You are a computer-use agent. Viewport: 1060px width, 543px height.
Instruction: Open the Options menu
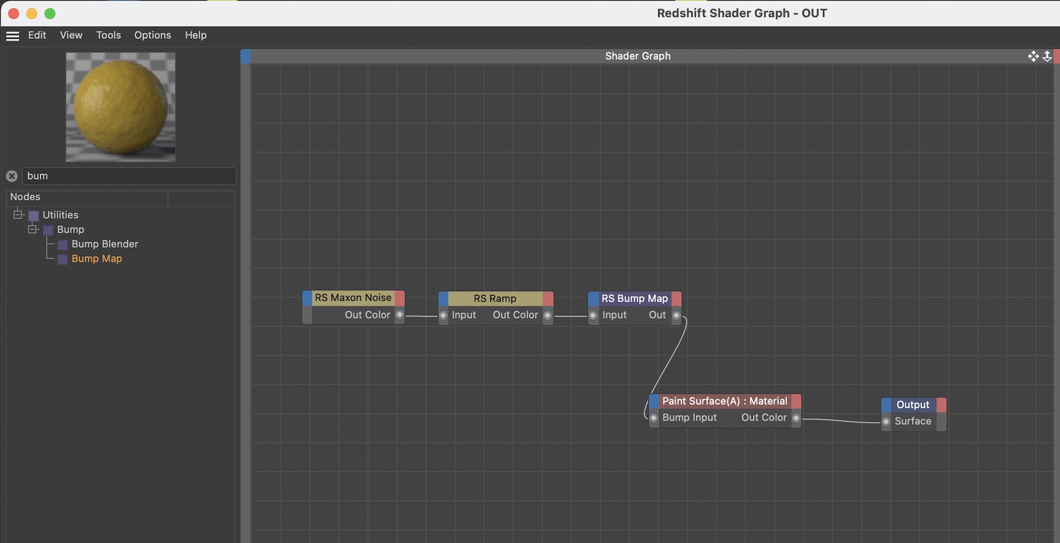pos(152,35)
